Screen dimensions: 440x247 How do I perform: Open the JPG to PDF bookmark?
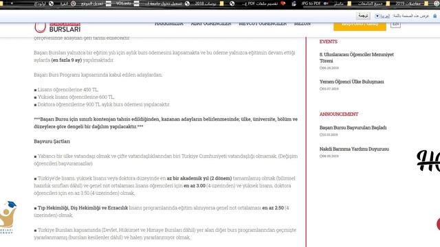pyautogui.click(x=314, y=3)
